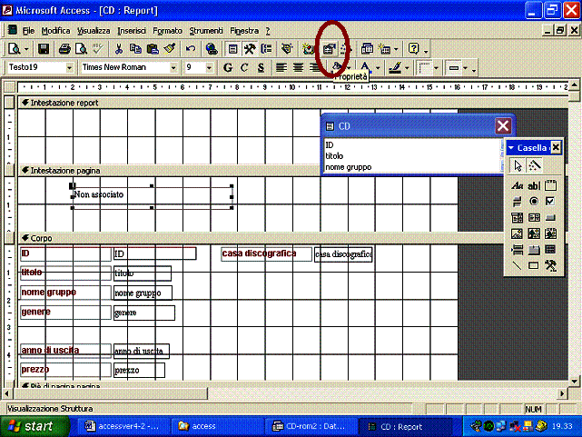Screen dimensions: 582x437
Task: Expand the line color dropdown arrow
Action: click(407, 68)
